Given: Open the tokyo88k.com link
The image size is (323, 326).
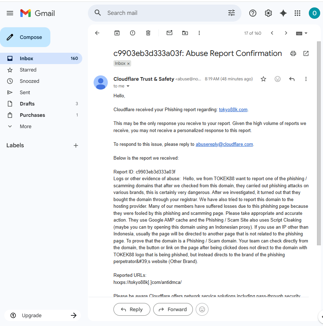Looking at the screenshot, I should click(233, 110).
